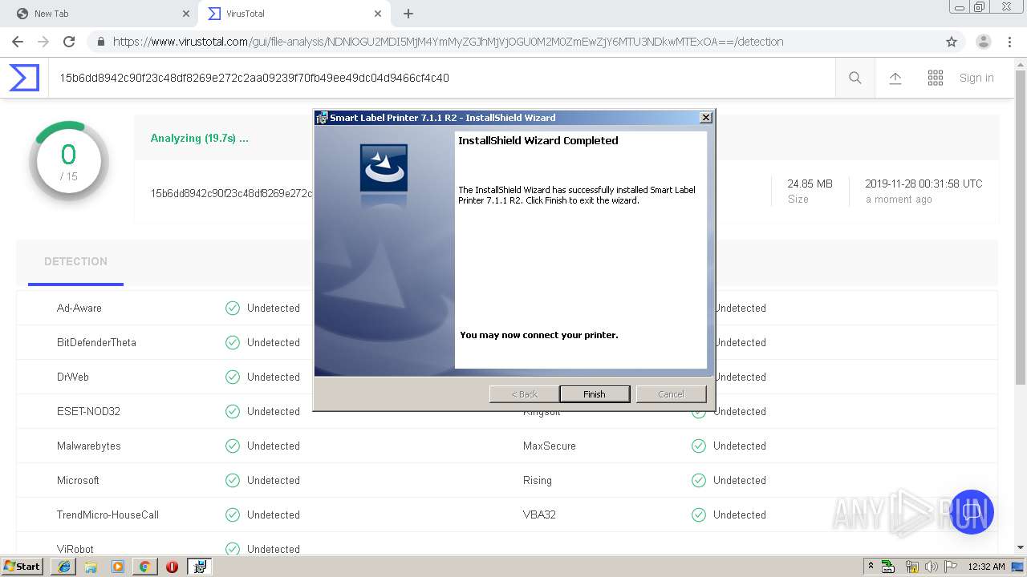Click the site lock icon in address bar

click(x=100, y=42)
